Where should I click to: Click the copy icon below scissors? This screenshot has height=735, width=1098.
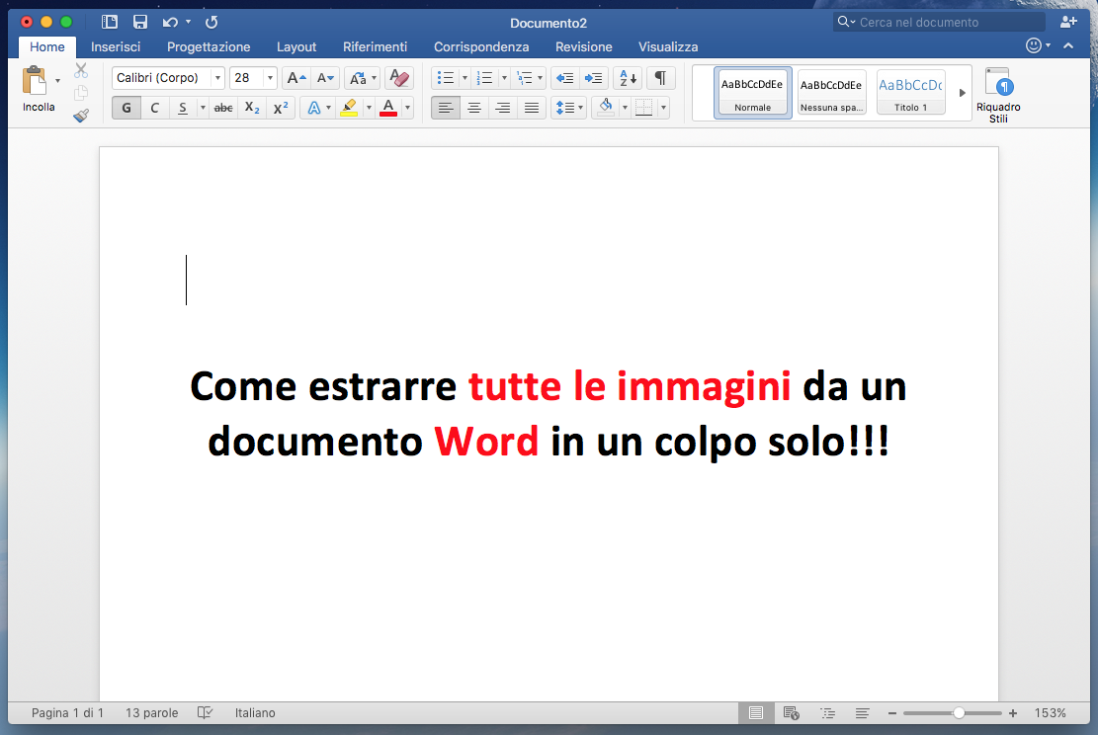coord(81,93)
